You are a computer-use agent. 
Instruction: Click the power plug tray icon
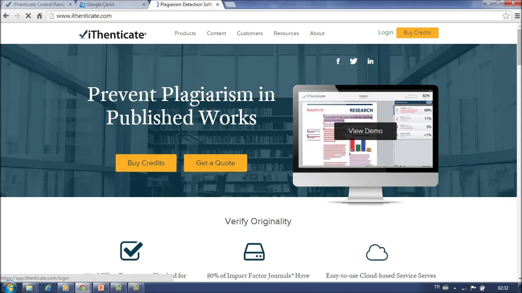coord(482,288)
